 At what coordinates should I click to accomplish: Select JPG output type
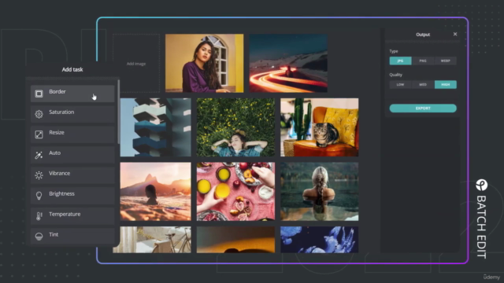(401, 61)
